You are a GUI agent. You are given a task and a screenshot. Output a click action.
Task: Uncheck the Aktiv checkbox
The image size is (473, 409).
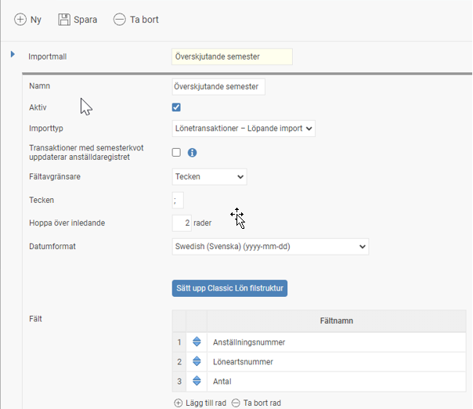(177, 107)
